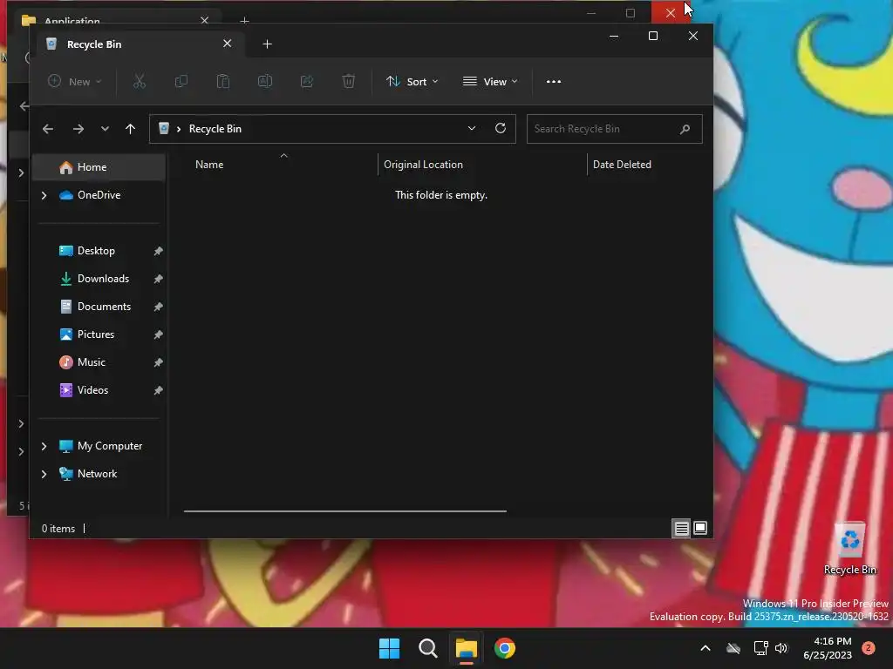Viewport: 893px width, 669px height.
Task: Switch to details view icon in status bar
Action: (681, 529)
